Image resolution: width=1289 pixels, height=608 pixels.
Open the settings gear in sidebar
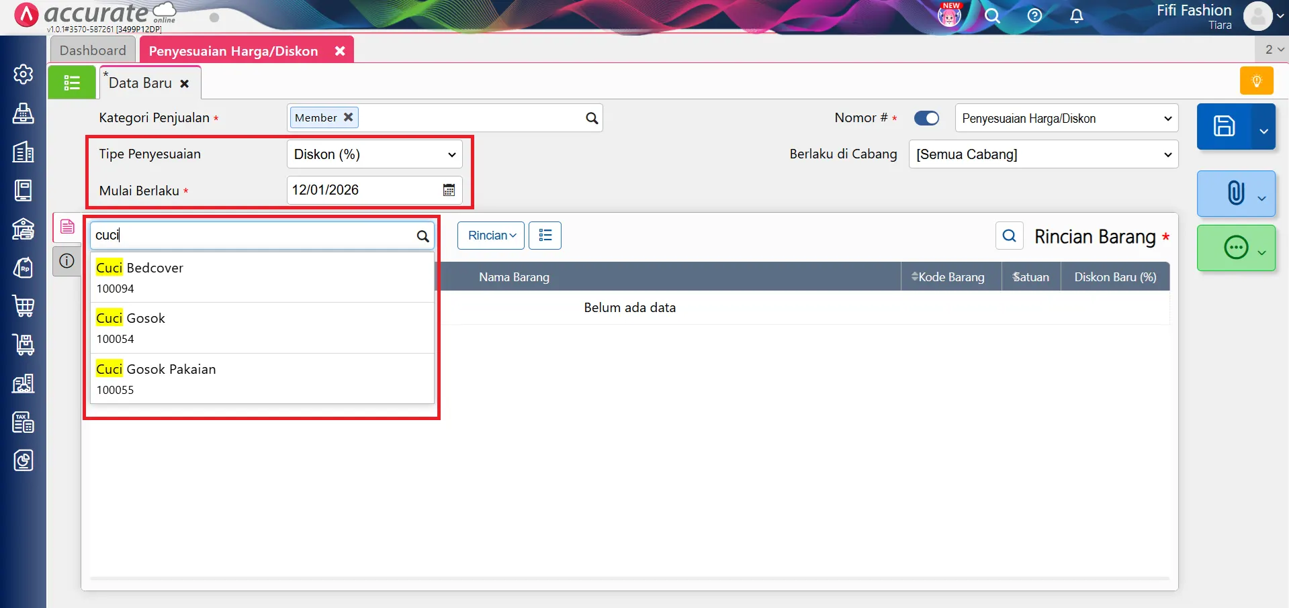(x=24, y=74)
